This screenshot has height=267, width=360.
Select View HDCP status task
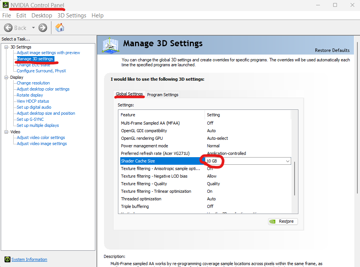(33, 101)
